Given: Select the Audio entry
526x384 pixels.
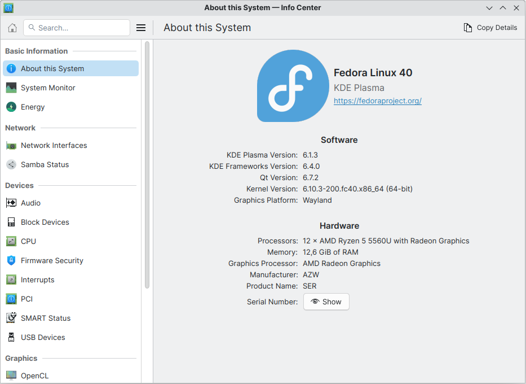Looking at the screenshot, I should point(71,203).
